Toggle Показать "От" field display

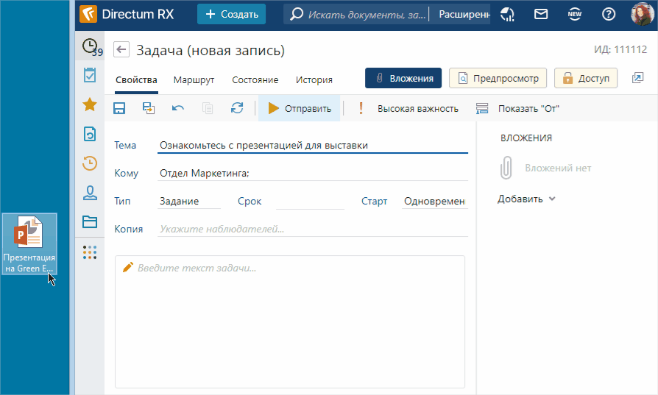(519, 109)
